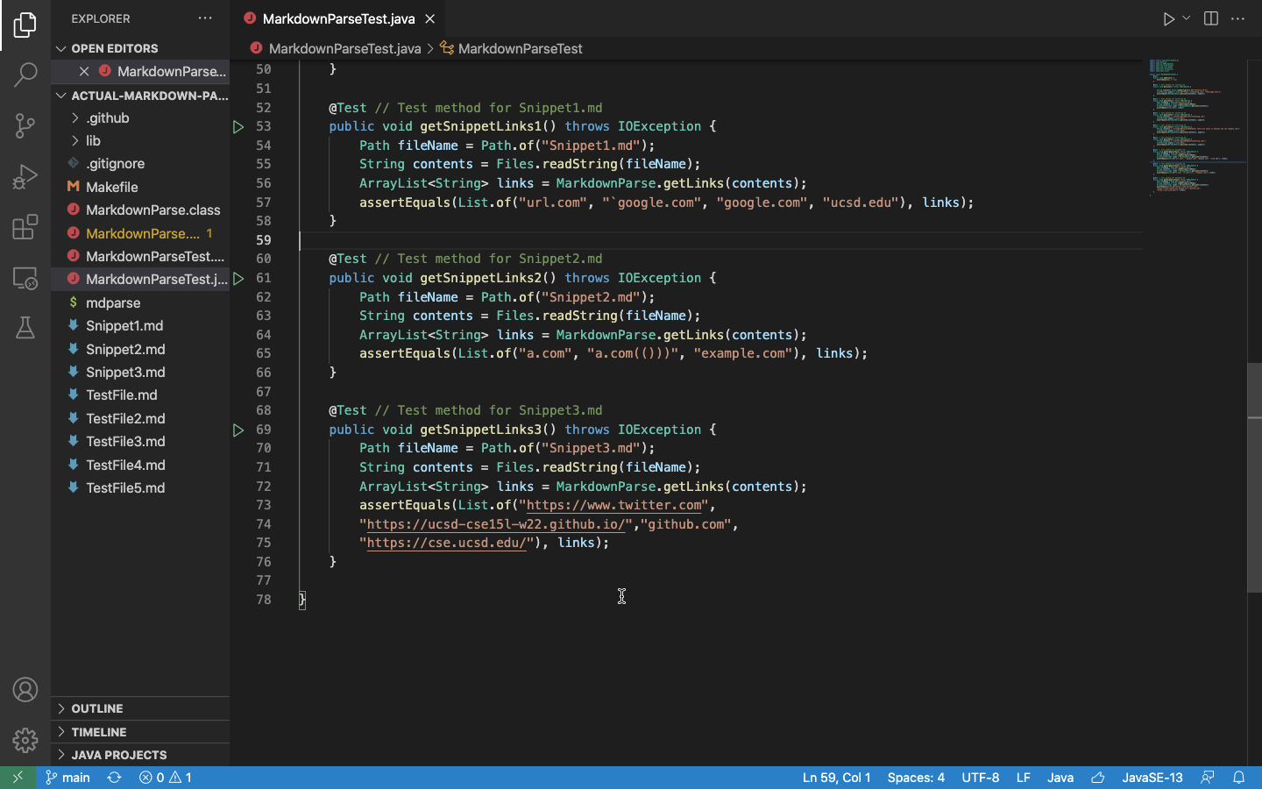Run test class from gutter line 61

coord(238,279)
